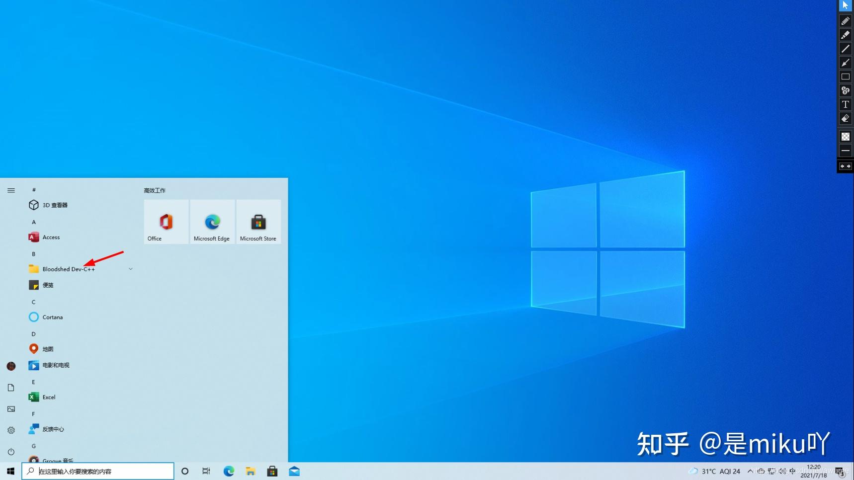
Task: Select the rectangle annotation tool
Action: [846, 77]
